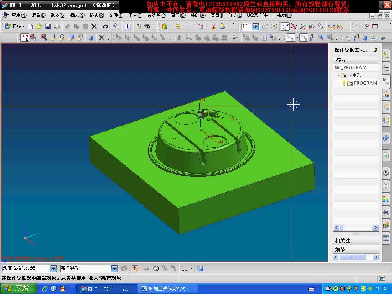392x294 pixels.
Task: Open dropdown beside the measure angle icon
Action: [347, 29]
